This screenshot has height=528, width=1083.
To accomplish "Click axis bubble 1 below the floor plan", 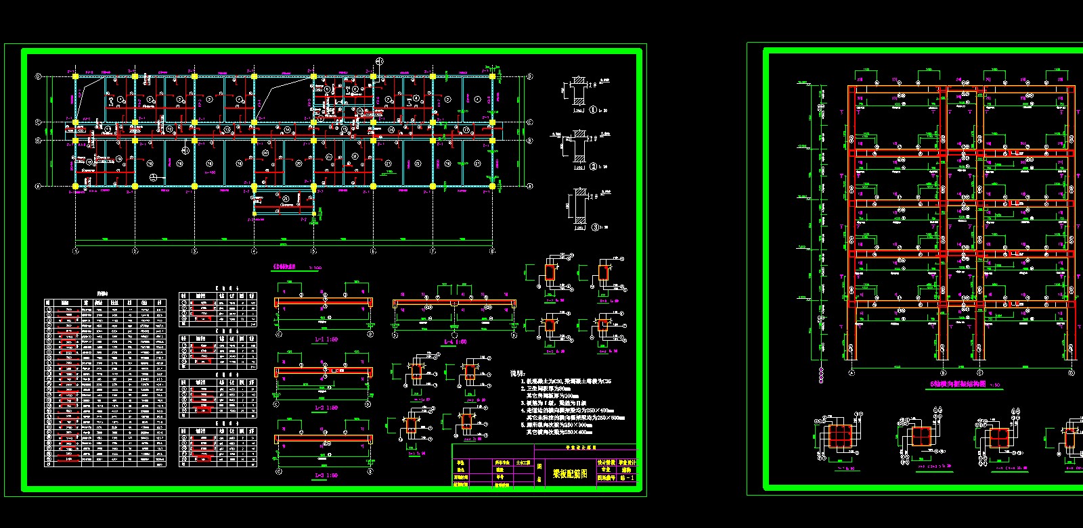I will [76, 251].
